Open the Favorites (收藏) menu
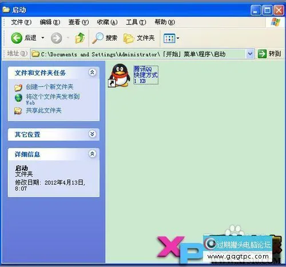The image size is (286, 267). (x=107, y=22)
